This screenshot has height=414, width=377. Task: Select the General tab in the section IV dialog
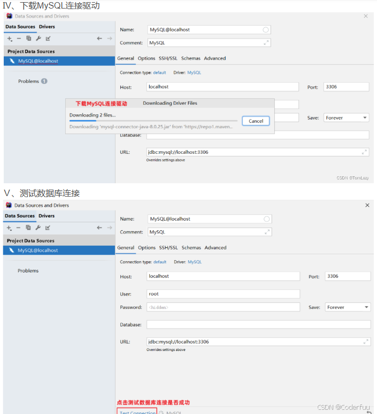coord(126,58)
